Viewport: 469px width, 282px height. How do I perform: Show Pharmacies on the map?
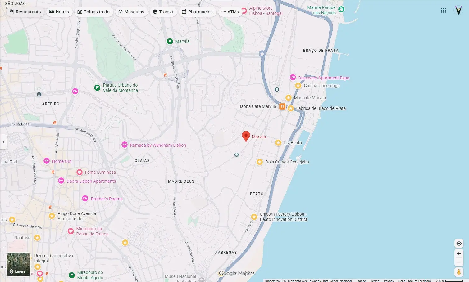click(197, 12)
